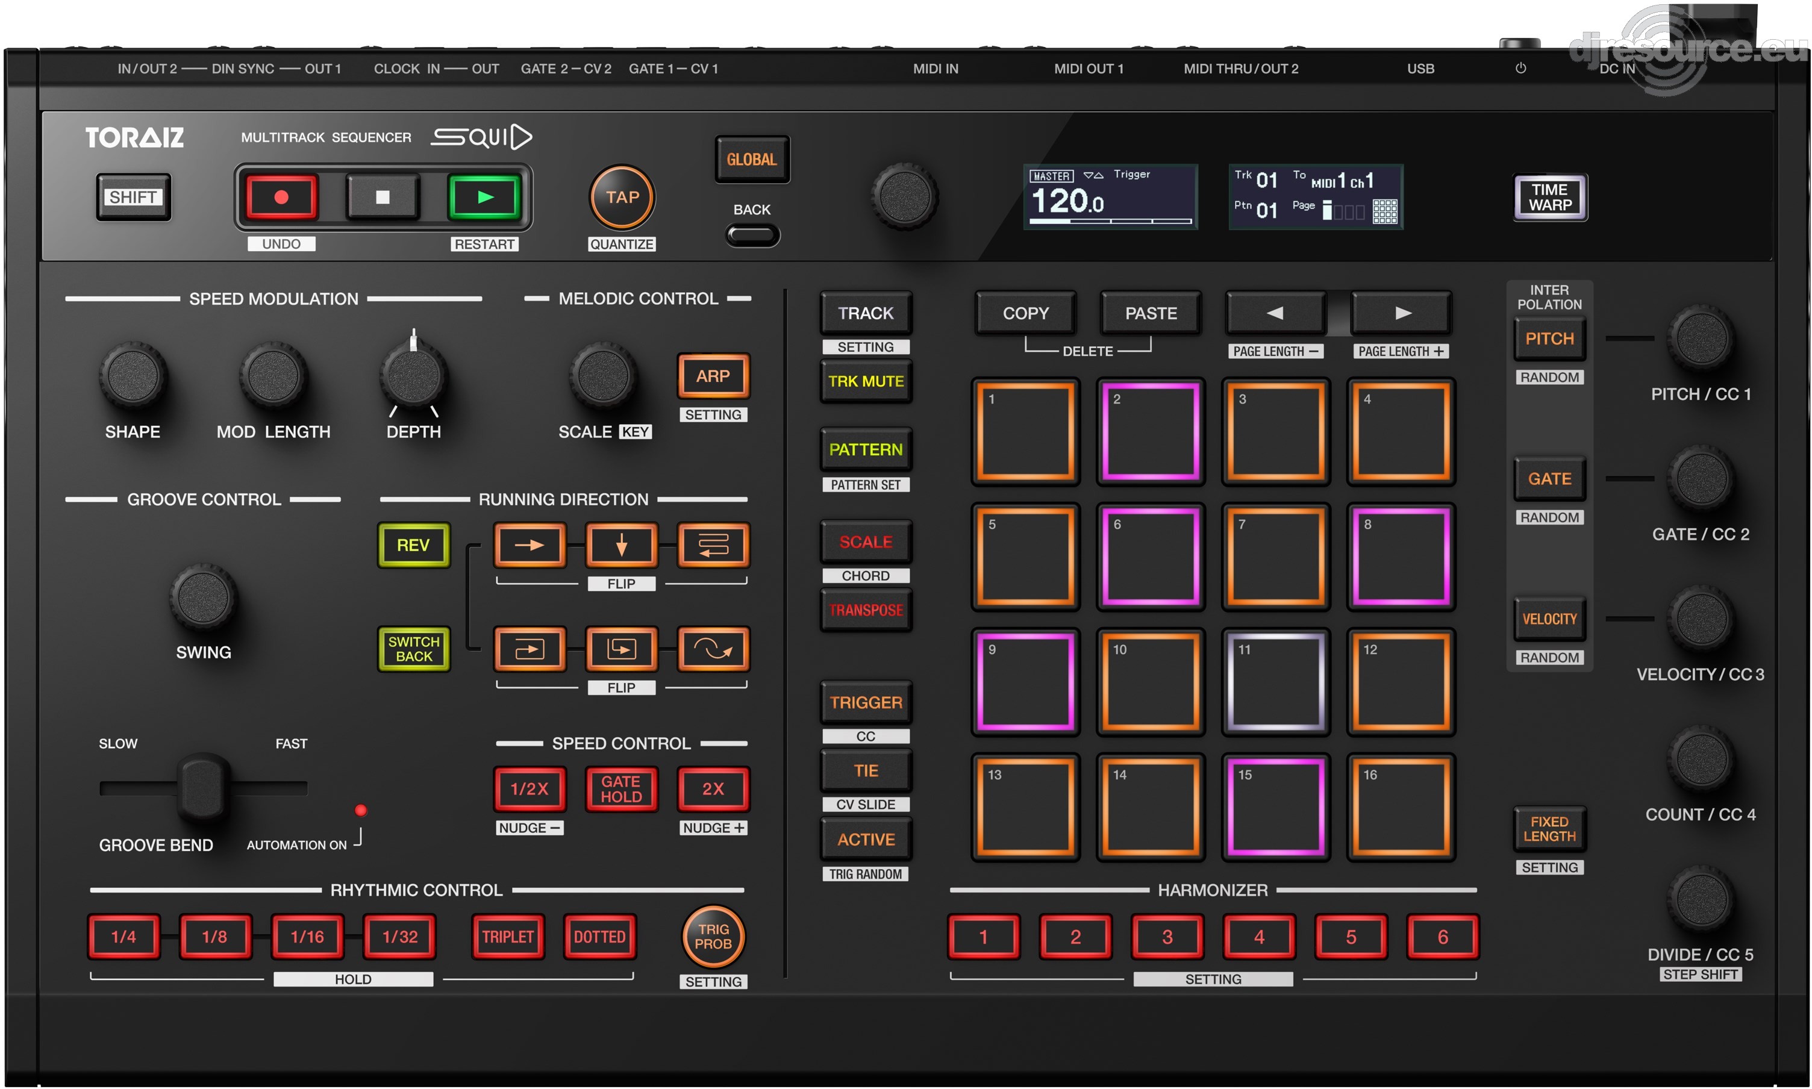Toggle the REV button

tap(413, 545)
